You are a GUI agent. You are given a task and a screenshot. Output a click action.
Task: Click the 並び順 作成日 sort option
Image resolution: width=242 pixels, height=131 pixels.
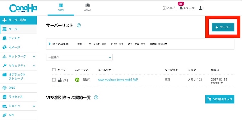coord(158,44)
